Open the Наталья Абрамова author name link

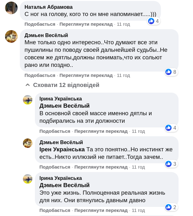click(x=48, y=7)
